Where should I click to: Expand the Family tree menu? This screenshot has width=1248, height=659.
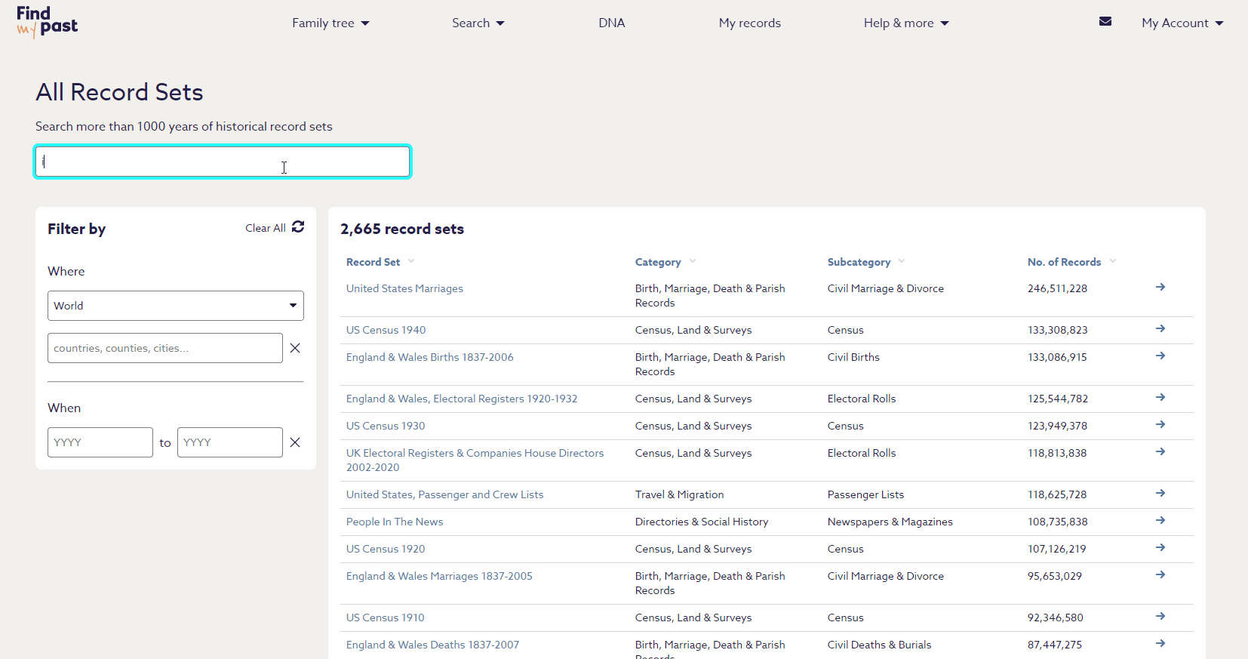pyautogui.click(x=330, y=23)
